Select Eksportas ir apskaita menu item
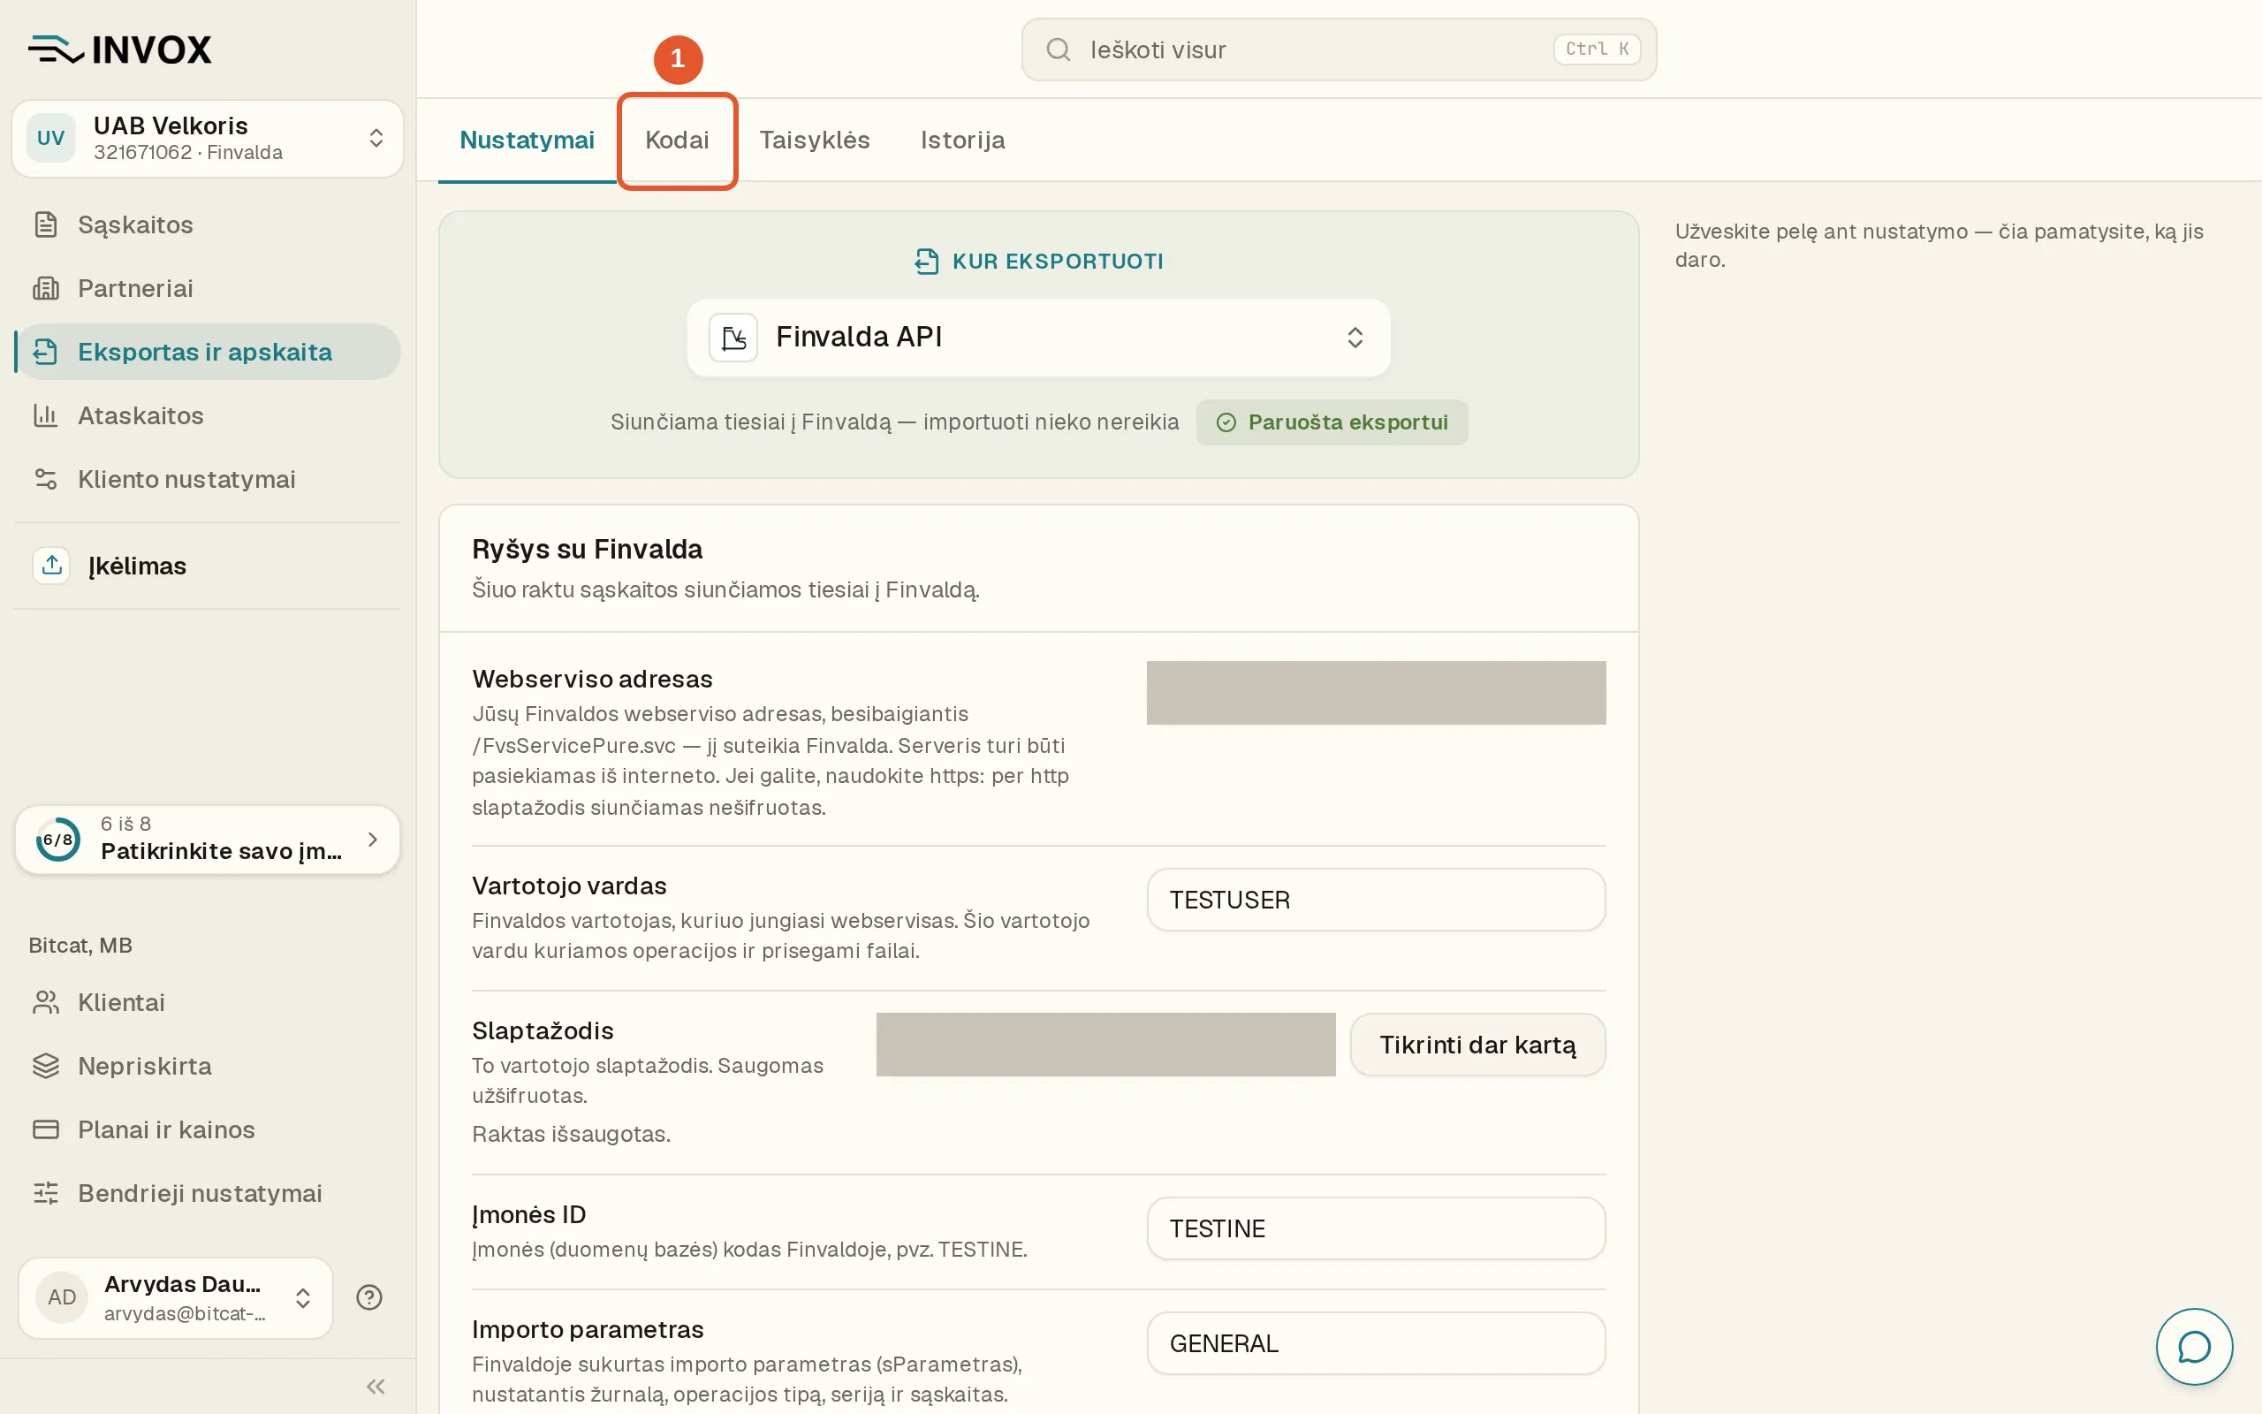 (208, 352)
